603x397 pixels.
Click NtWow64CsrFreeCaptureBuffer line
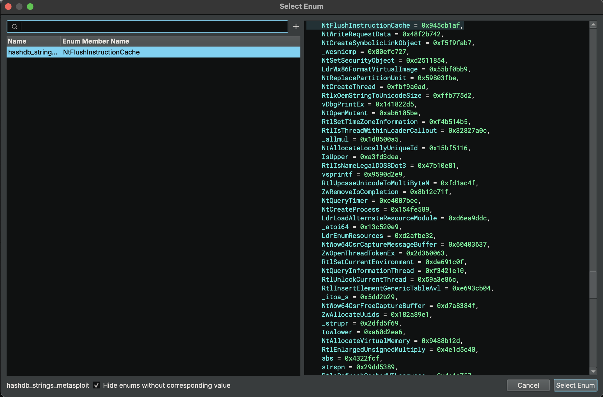pos(400,306)
